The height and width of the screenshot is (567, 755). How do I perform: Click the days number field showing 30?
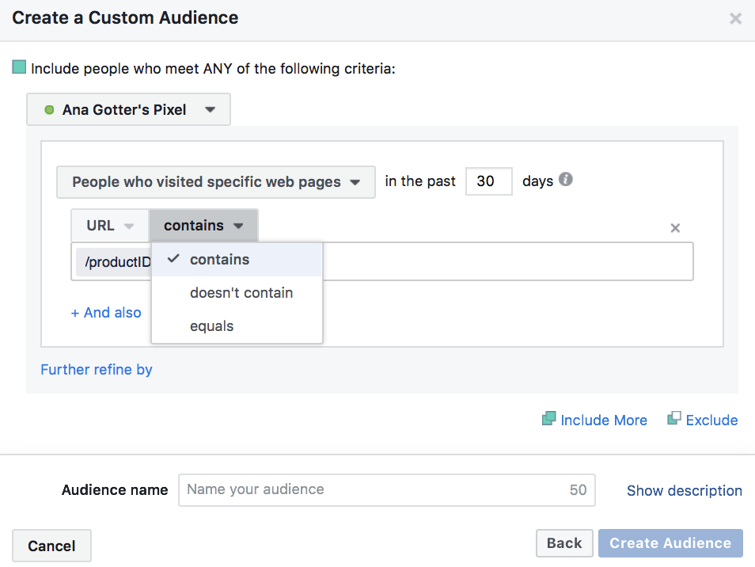coord(489,181)
